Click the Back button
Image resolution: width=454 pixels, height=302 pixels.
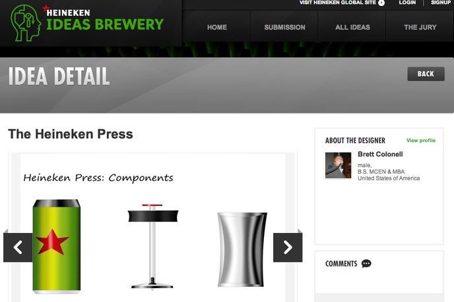[426, 74]
